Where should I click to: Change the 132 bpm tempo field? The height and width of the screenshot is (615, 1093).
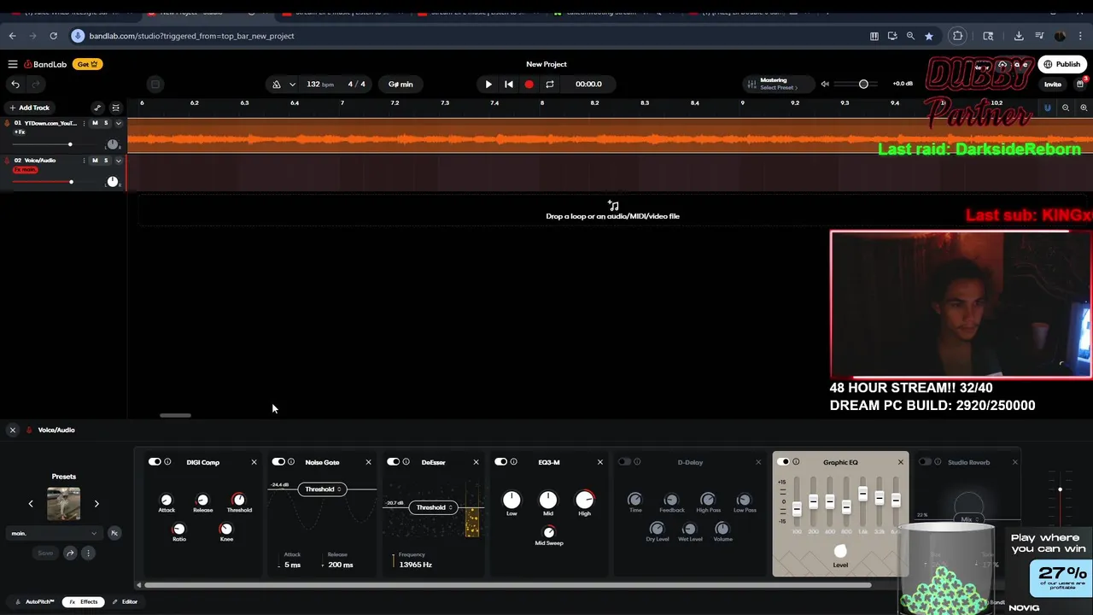(319, 84)
